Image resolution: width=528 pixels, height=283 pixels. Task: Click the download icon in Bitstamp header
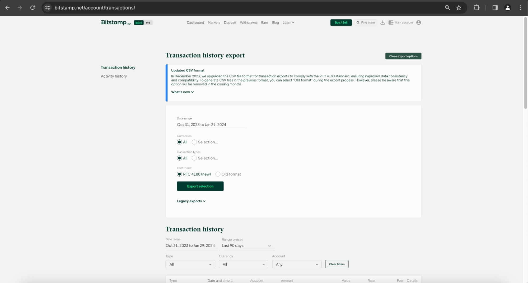382,22
